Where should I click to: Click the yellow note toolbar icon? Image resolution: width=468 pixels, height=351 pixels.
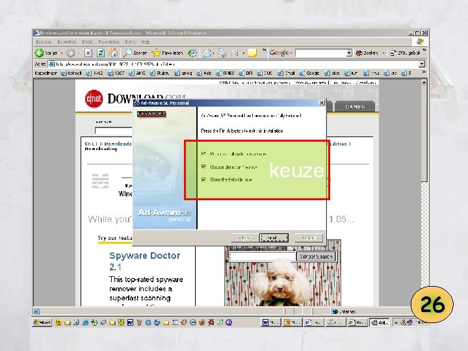(252, 53)
